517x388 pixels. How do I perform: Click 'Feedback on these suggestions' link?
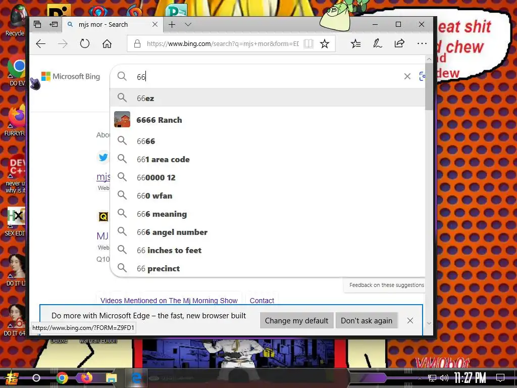[386, 285]
